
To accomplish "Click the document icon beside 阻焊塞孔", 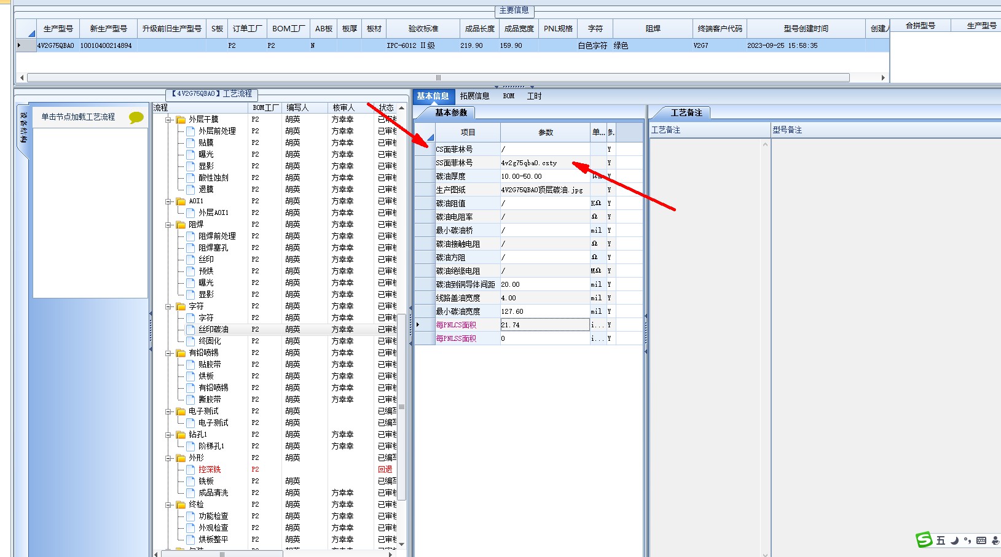I will coord(190,248).
